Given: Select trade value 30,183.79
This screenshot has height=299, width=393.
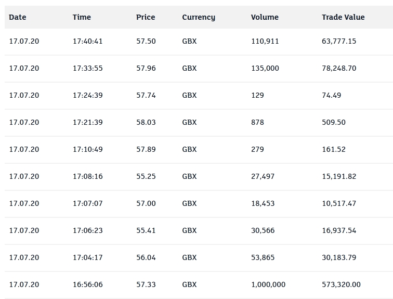Looking at the screenshot, I should click(339, 257).
